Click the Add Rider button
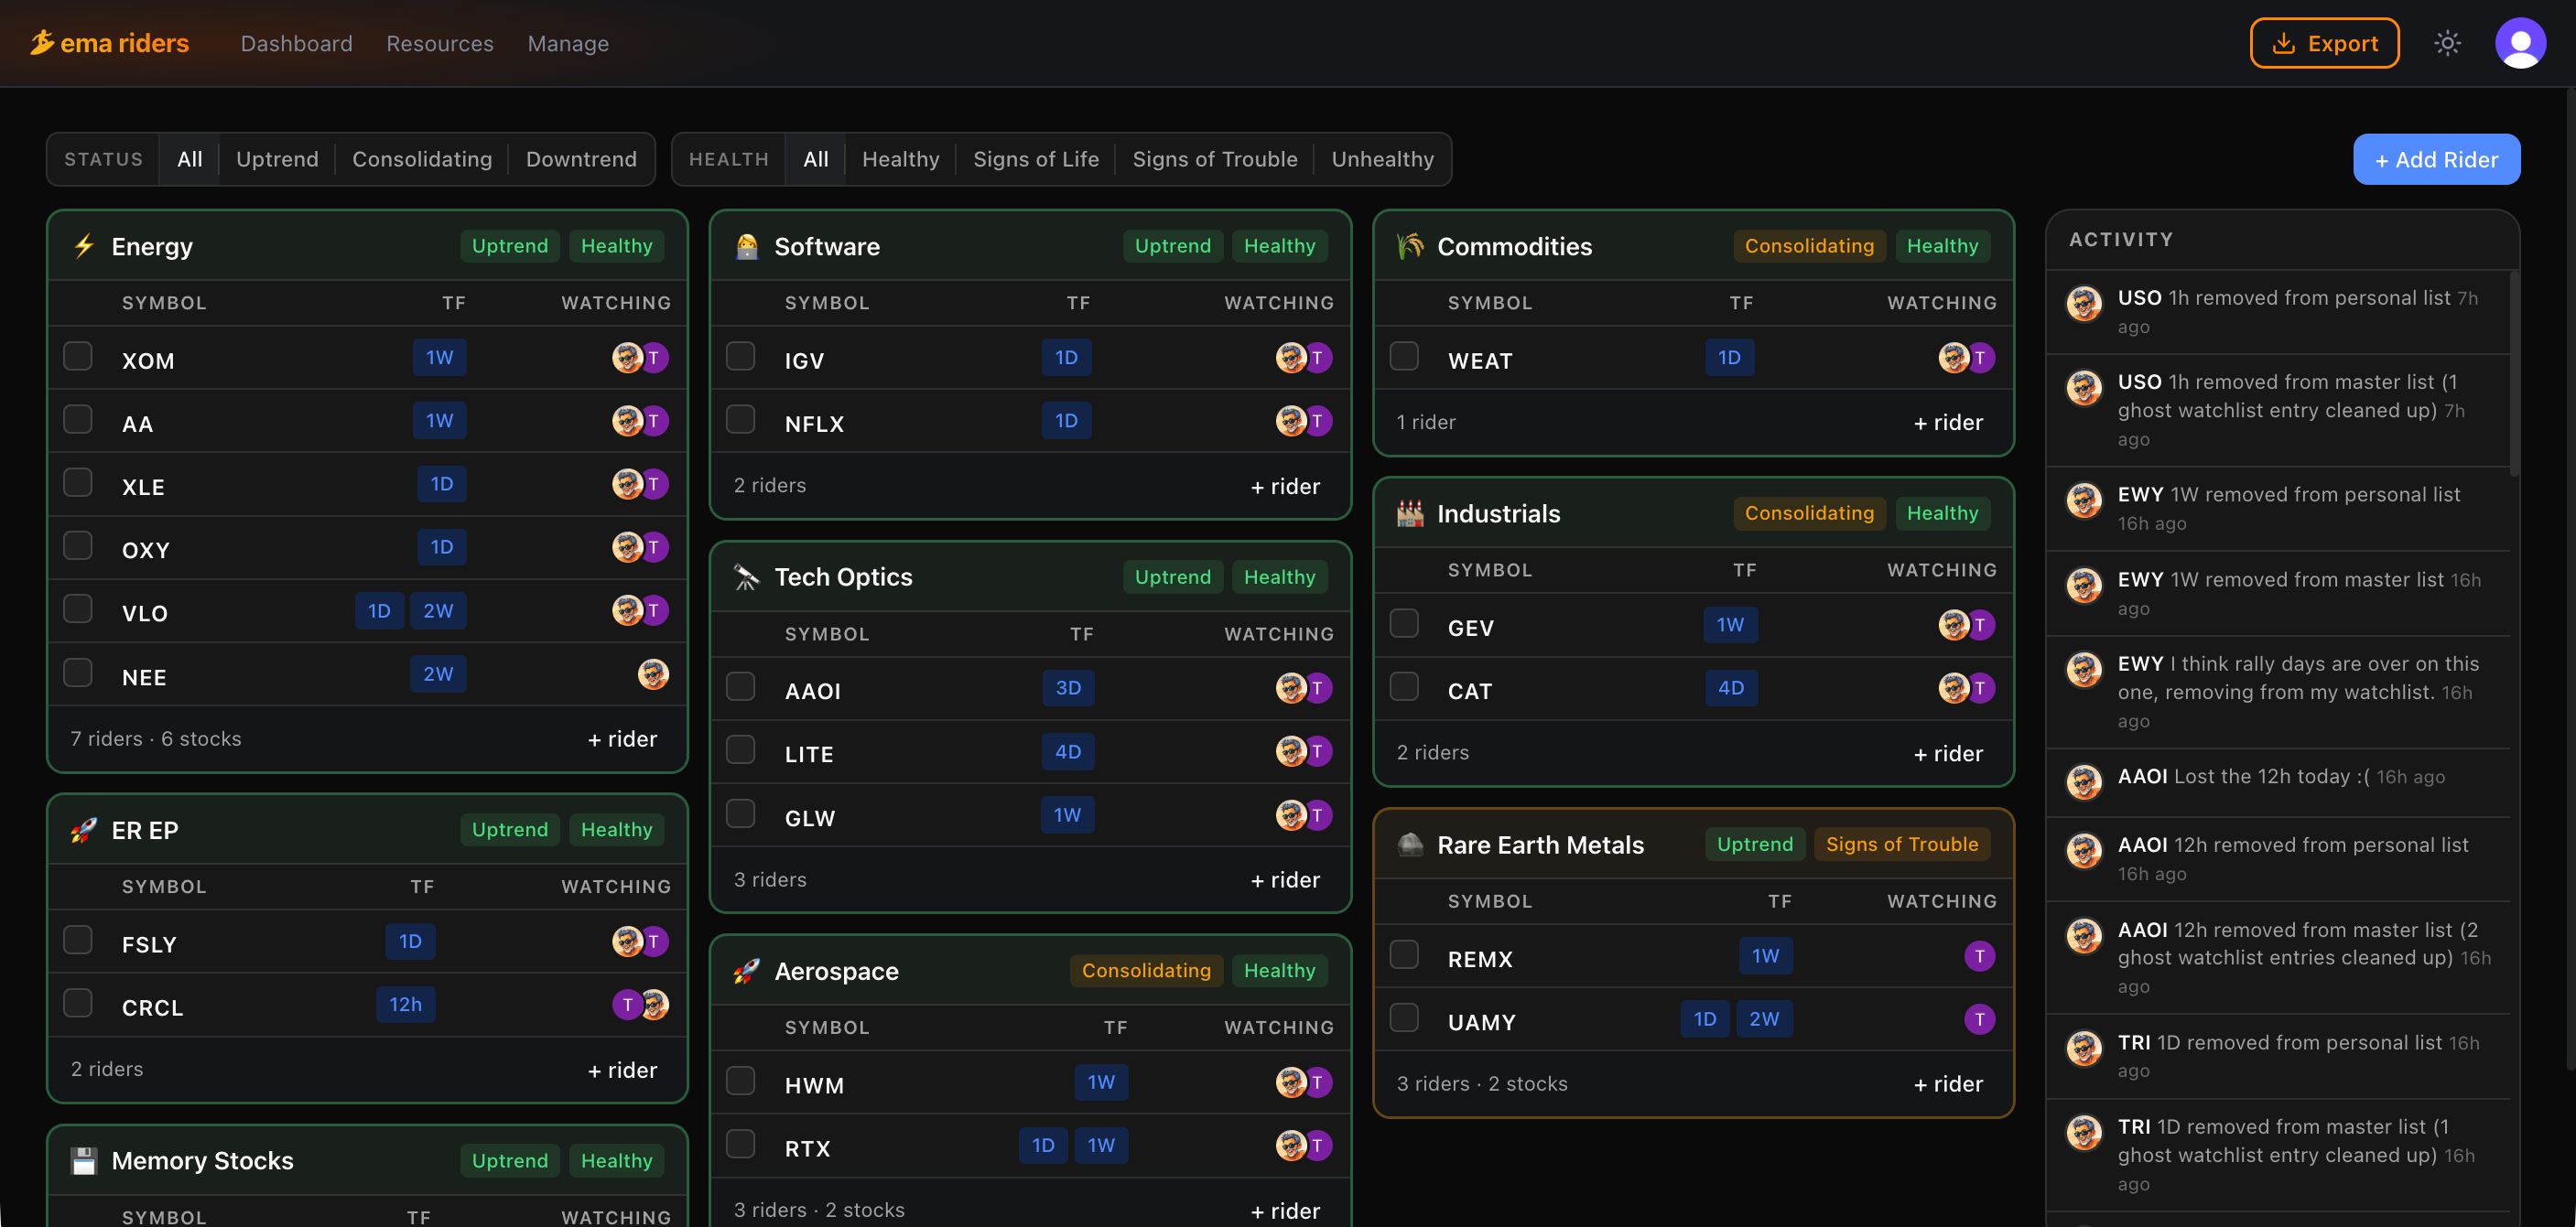 pos(2437,159)
